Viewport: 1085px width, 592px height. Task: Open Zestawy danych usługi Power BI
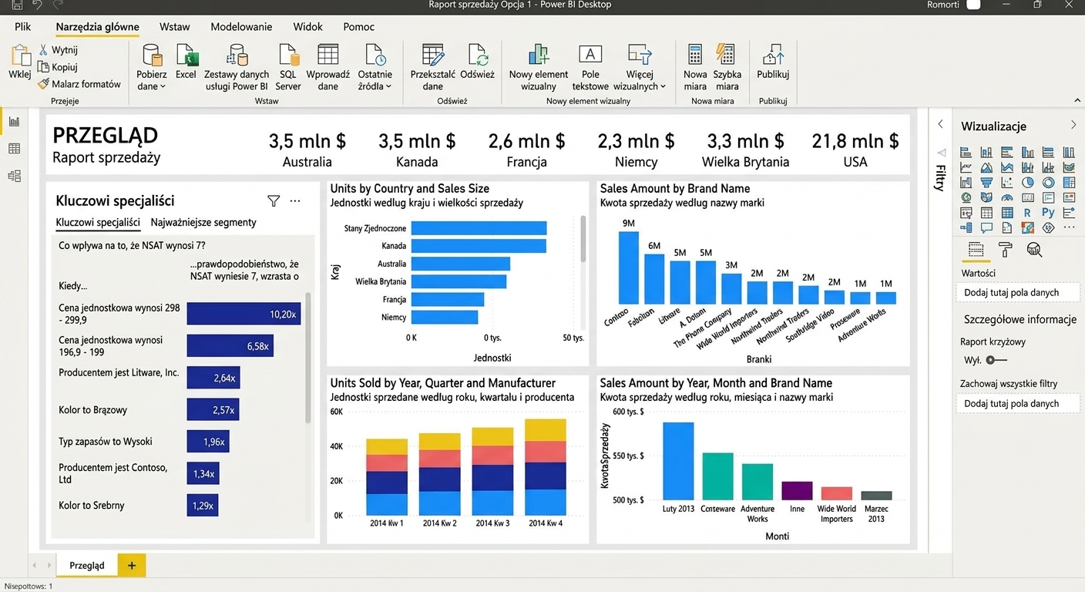coord(237,68)
